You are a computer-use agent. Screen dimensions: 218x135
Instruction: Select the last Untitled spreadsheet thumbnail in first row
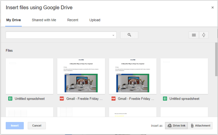(x=184, y=76)
